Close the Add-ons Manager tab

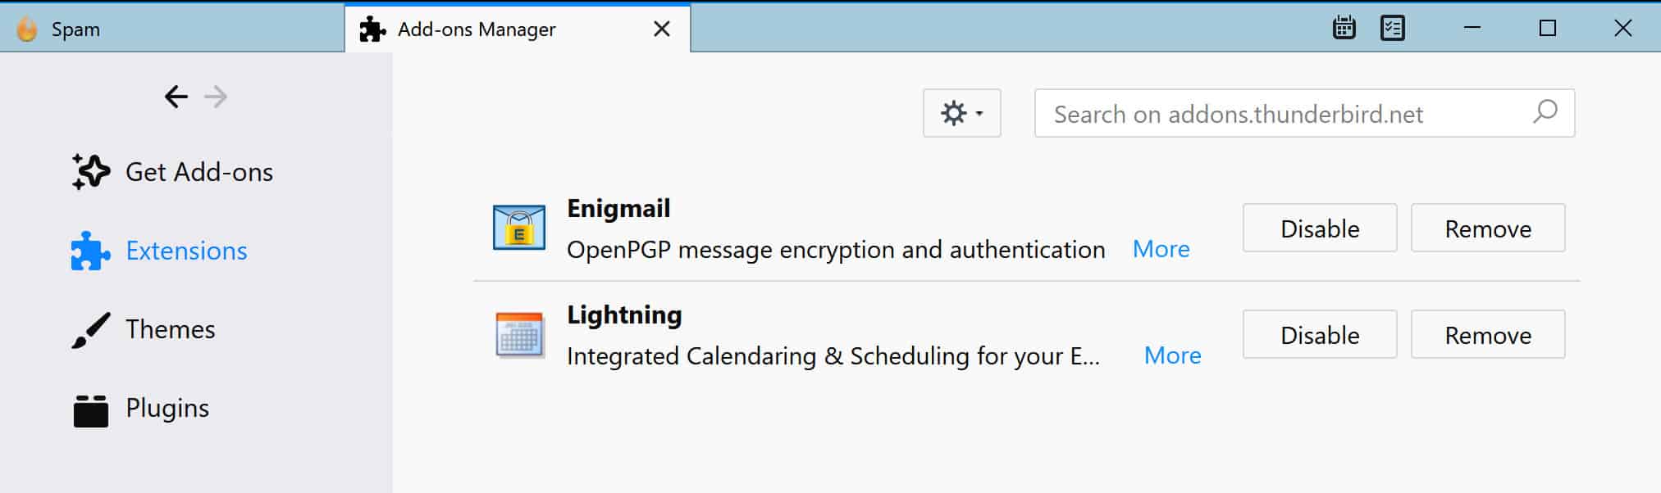[x=662, y=29]
